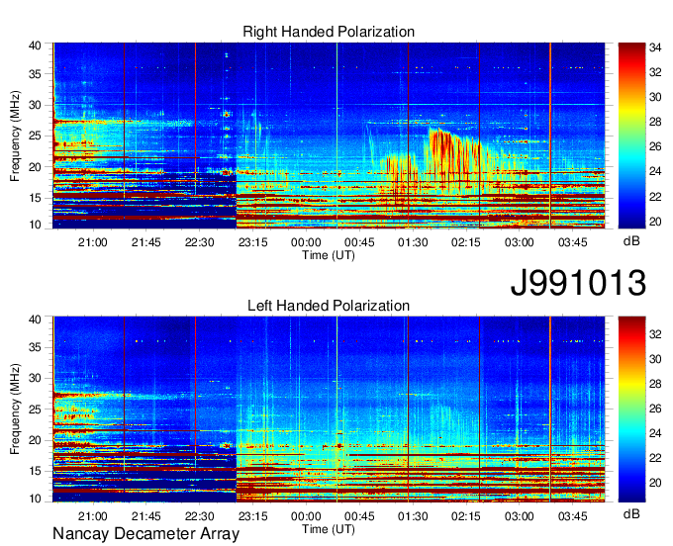Click the 15 frequency tick on Left Handed plot
673x546 pixels.
point(35,472)
